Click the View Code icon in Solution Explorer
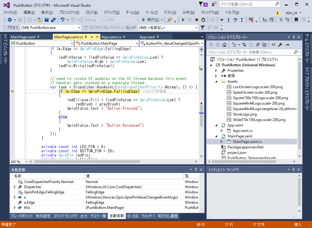 coord(274,45)
